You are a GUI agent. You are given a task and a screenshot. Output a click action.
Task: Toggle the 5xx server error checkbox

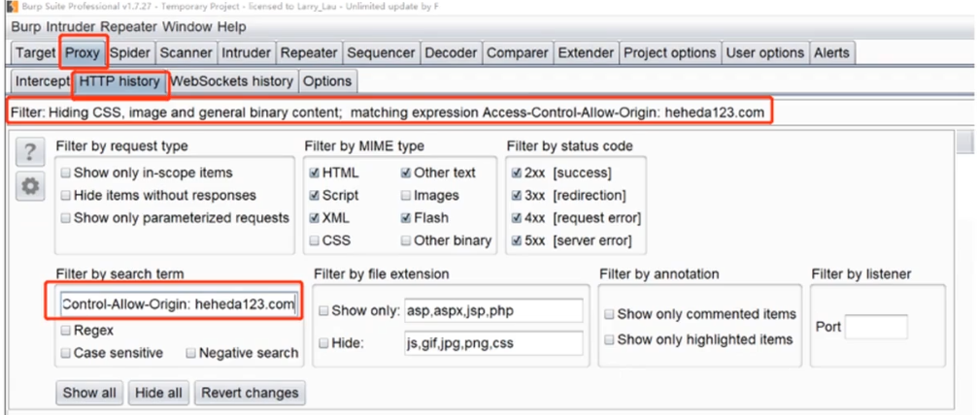click(x=517, y=240)
